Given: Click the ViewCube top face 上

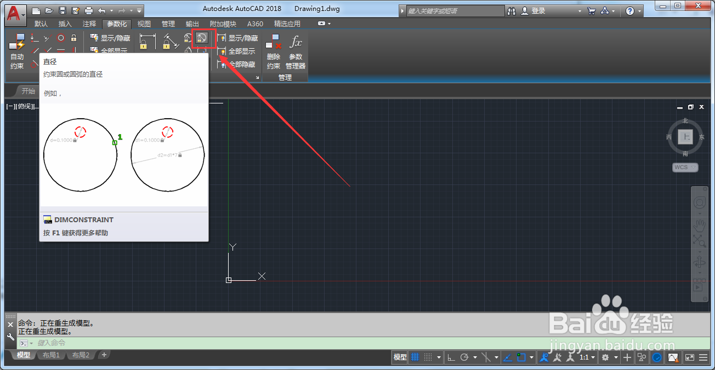Looking at the screenshot, I should click(x=685, y=137).
